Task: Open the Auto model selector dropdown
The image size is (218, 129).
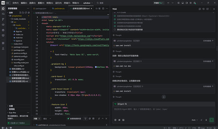Action: click(195, 120)
